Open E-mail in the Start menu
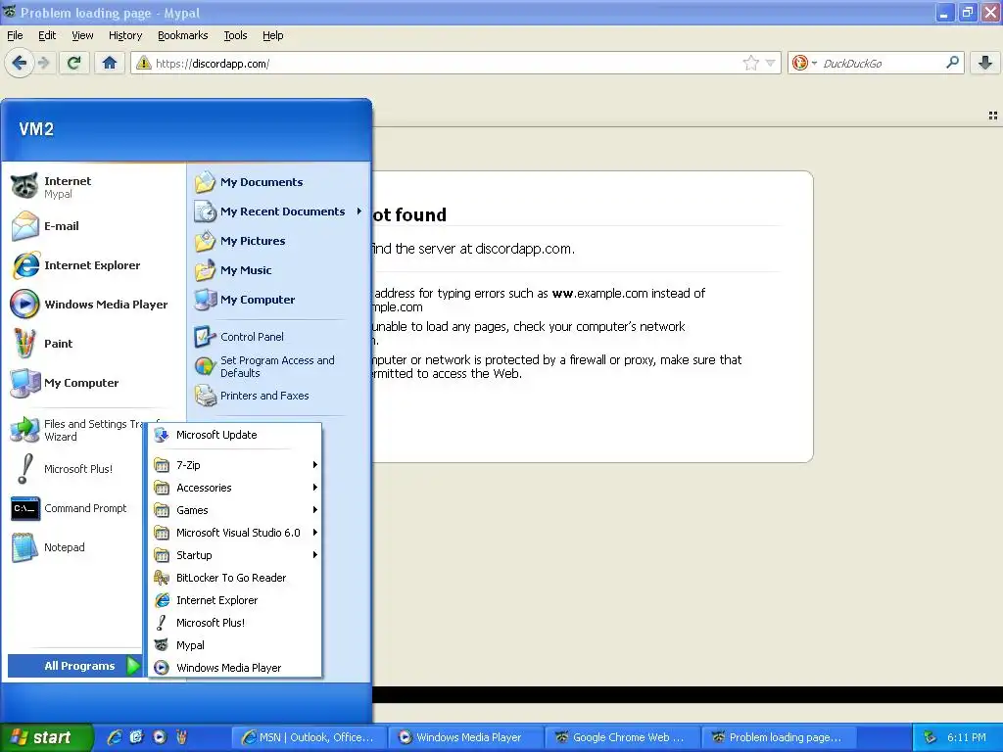Image resolution: width=1003 pixels, height=752 pixels. (95, 226)
